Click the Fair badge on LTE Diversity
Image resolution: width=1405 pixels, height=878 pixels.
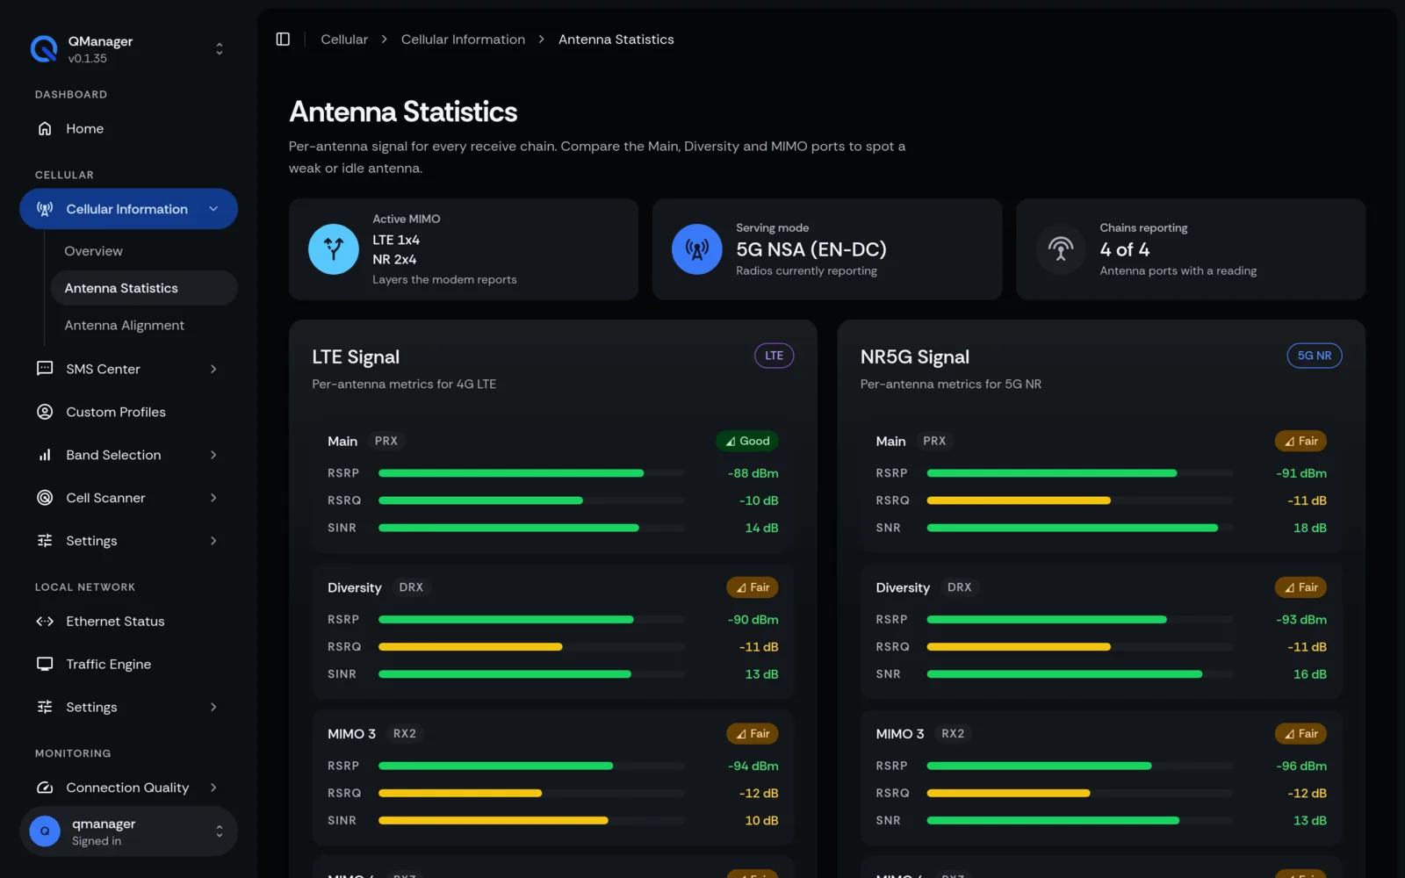(x=753, y=587)
